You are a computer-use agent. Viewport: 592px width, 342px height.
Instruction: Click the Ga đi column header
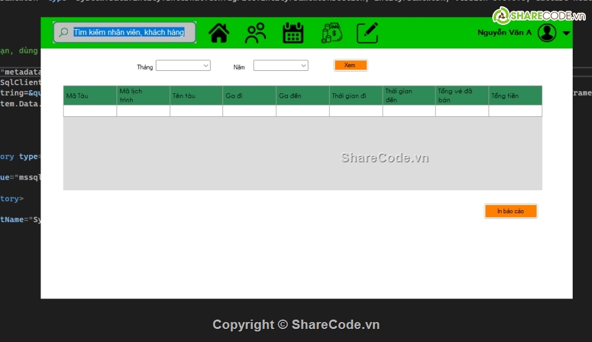click(249, 96)
